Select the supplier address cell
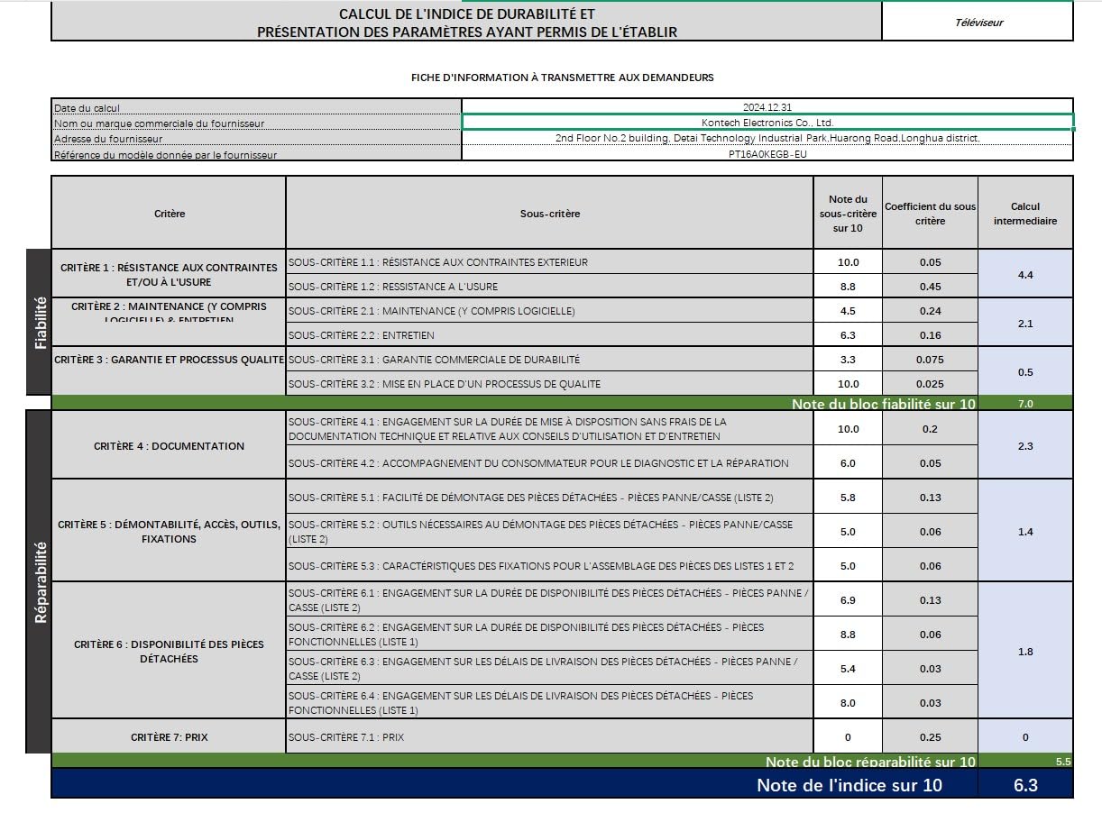 tap(767, 139)
